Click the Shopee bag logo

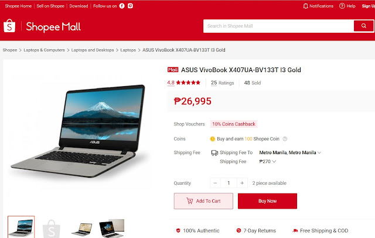click(x=9, y=26)
